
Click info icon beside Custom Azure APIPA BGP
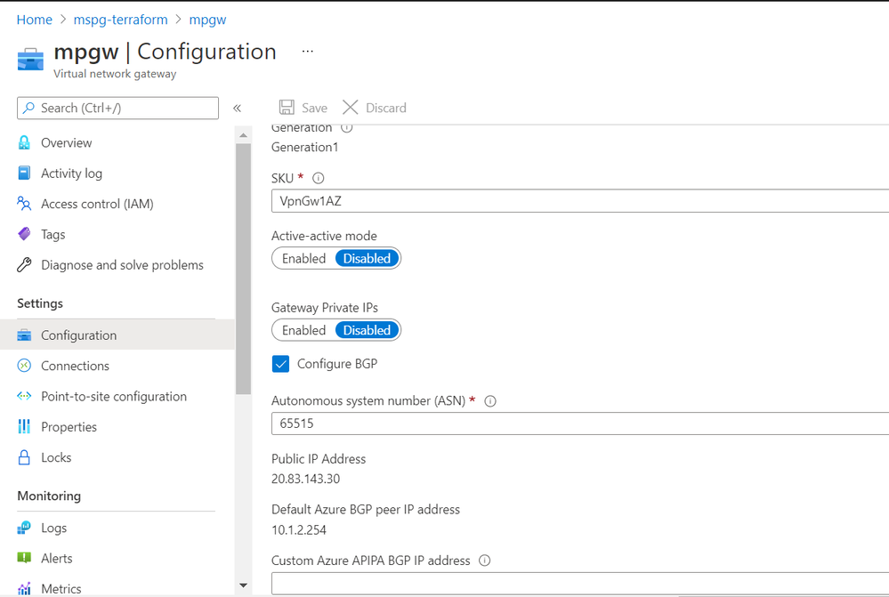click(485, 561)
